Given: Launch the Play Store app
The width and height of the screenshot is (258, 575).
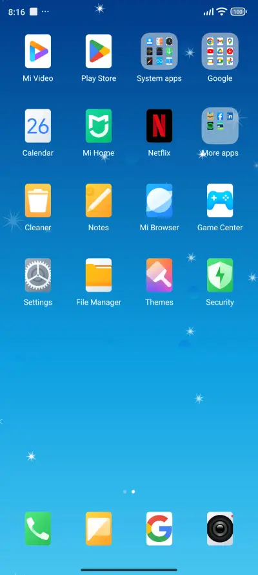Looking at the screenshot, I should [x=99, y=51].
